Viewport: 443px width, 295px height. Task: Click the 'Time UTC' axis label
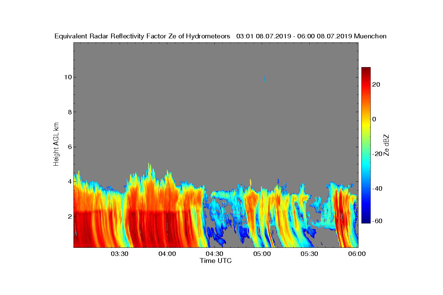click(216, 261)
